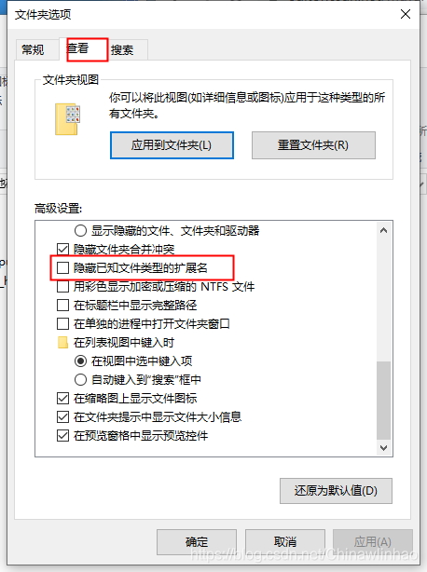Check 用彩色显示加密或压缩的 NTFS 文件
The height and width of the screenshot is (572, 427).
point(62,286)
